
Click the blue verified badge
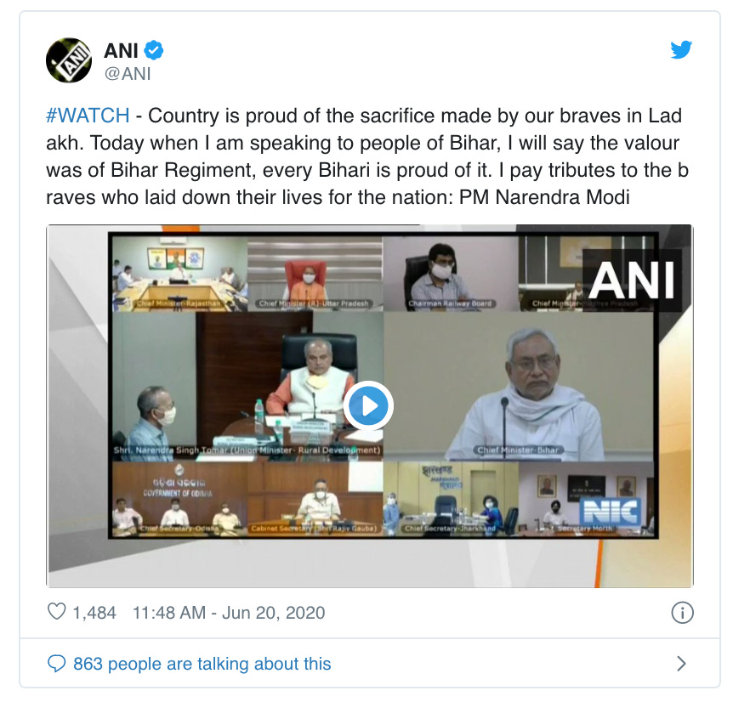tap(153, 50)
